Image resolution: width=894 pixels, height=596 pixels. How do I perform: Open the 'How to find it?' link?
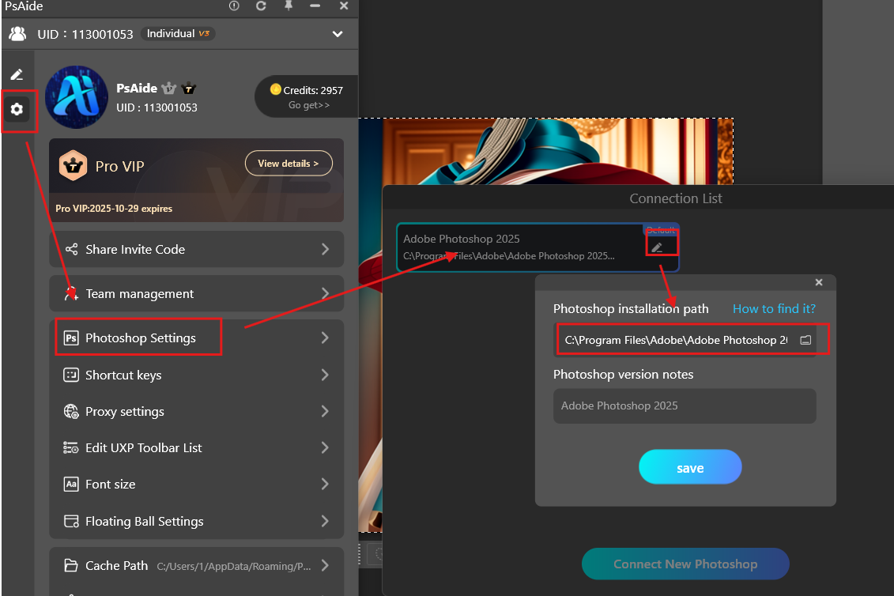[x=774, y=308]
